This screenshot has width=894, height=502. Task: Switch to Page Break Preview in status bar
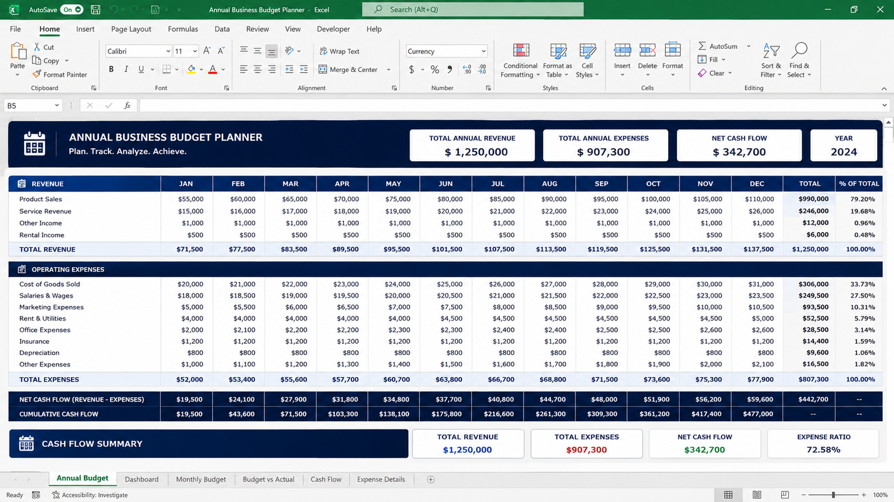click(785, 495)
